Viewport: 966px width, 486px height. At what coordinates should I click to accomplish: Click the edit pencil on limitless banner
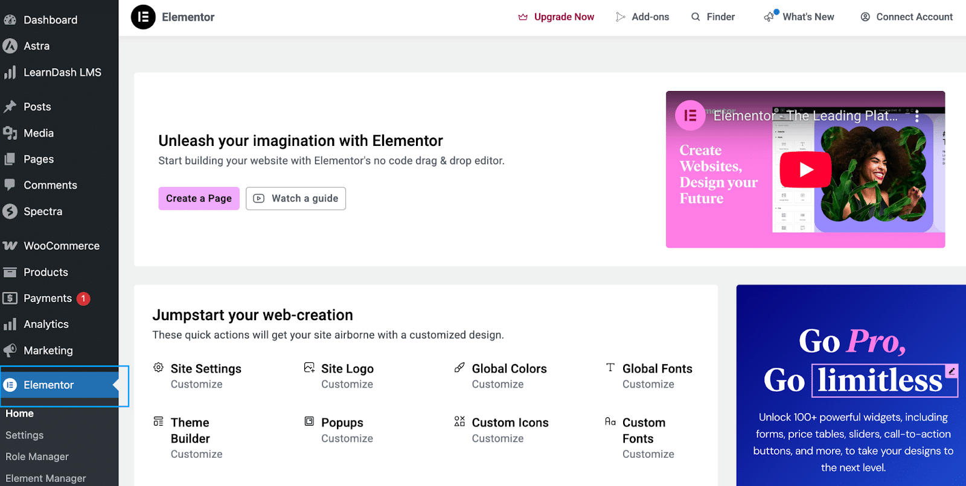coord(952,371)
